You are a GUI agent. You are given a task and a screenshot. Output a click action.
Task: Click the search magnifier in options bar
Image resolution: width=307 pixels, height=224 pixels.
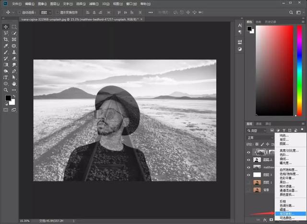point(291,12)
